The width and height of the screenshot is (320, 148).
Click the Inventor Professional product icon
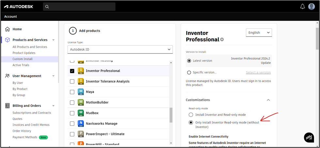(x=81, y=71)
